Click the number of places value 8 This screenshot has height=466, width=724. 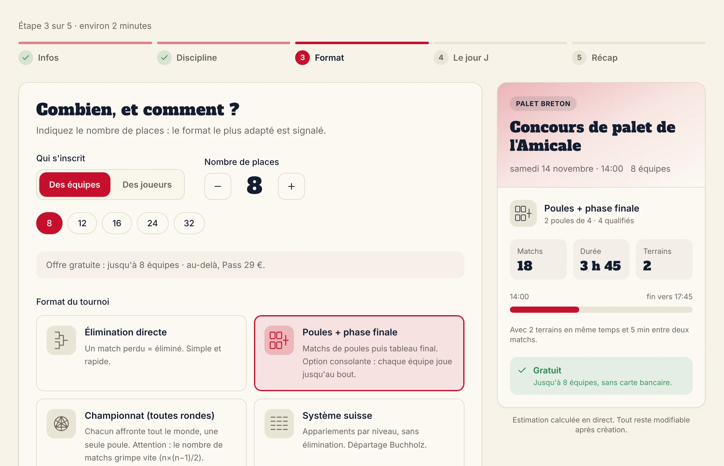255,186
